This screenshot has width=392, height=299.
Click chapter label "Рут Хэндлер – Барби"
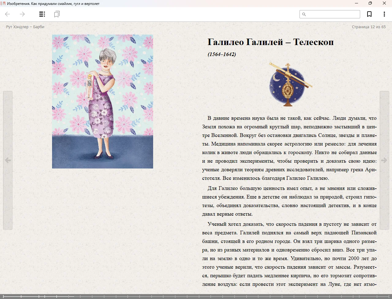click(x=25, y=27)
